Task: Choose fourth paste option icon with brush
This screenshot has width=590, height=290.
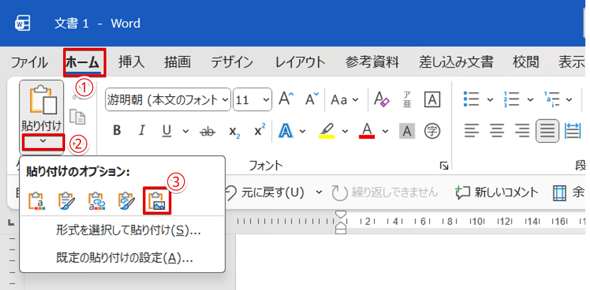Action: pos(127,201)
